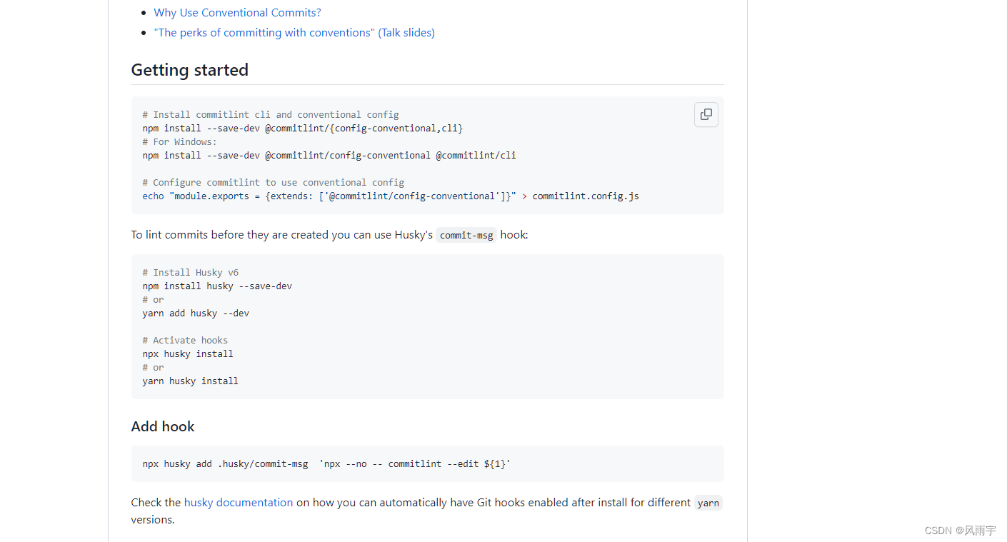Select the inline commit-msg code snippet
1007x542 pixels.
coord(466,234)
